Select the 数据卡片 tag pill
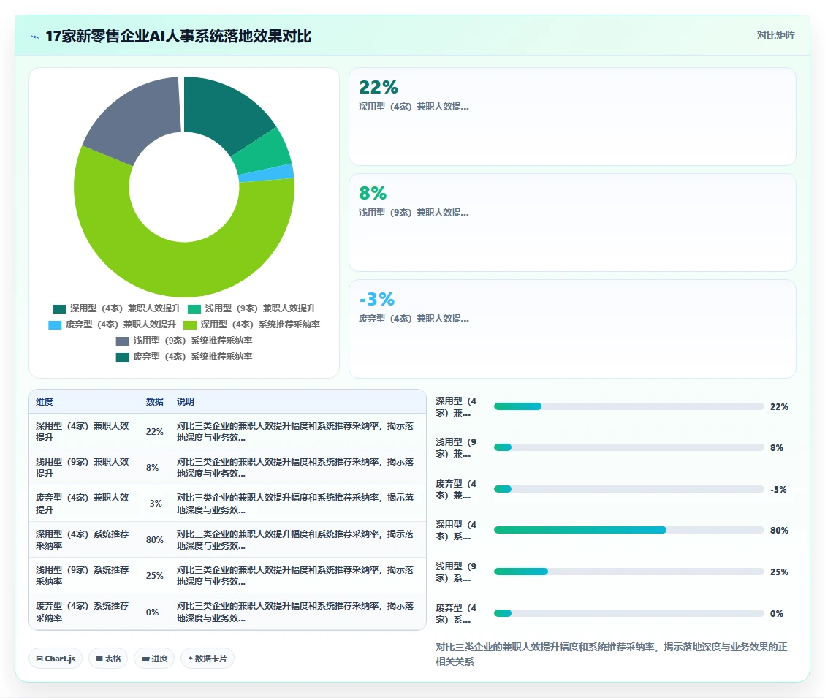 208,659
